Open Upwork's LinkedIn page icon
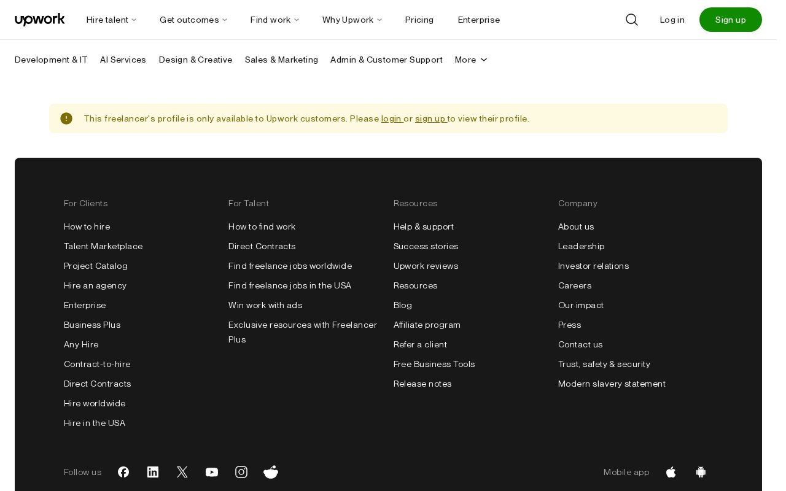Image resolution: width=786 pixels, height=491 pixels. (153, 472)
